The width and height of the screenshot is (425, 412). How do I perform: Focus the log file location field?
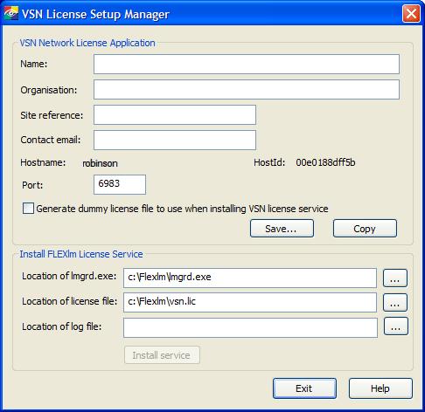point(250,327)
